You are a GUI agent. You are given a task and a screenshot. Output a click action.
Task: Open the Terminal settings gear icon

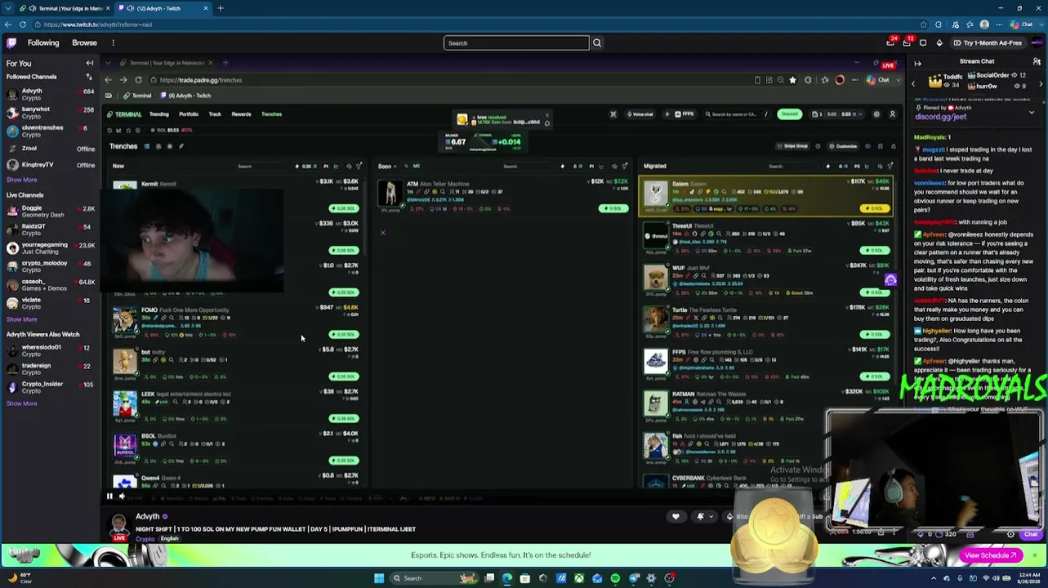876,114
